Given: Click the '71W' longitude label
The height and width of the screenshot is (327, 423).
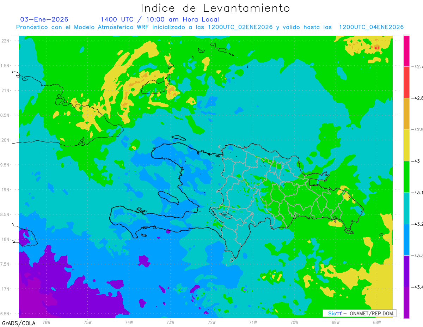Looking at the screenshot, I should pos(253,322).
